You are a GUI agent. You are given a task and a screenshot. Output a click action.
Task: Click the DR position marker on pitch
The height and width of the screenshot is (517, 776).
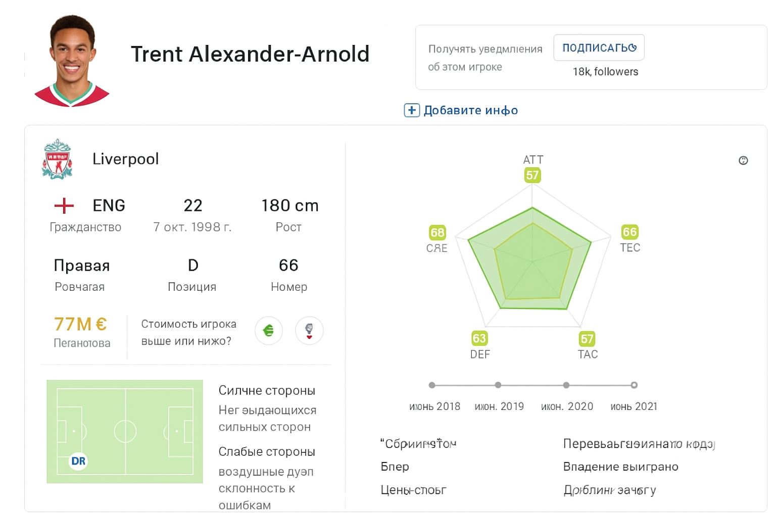click(78, 461)
